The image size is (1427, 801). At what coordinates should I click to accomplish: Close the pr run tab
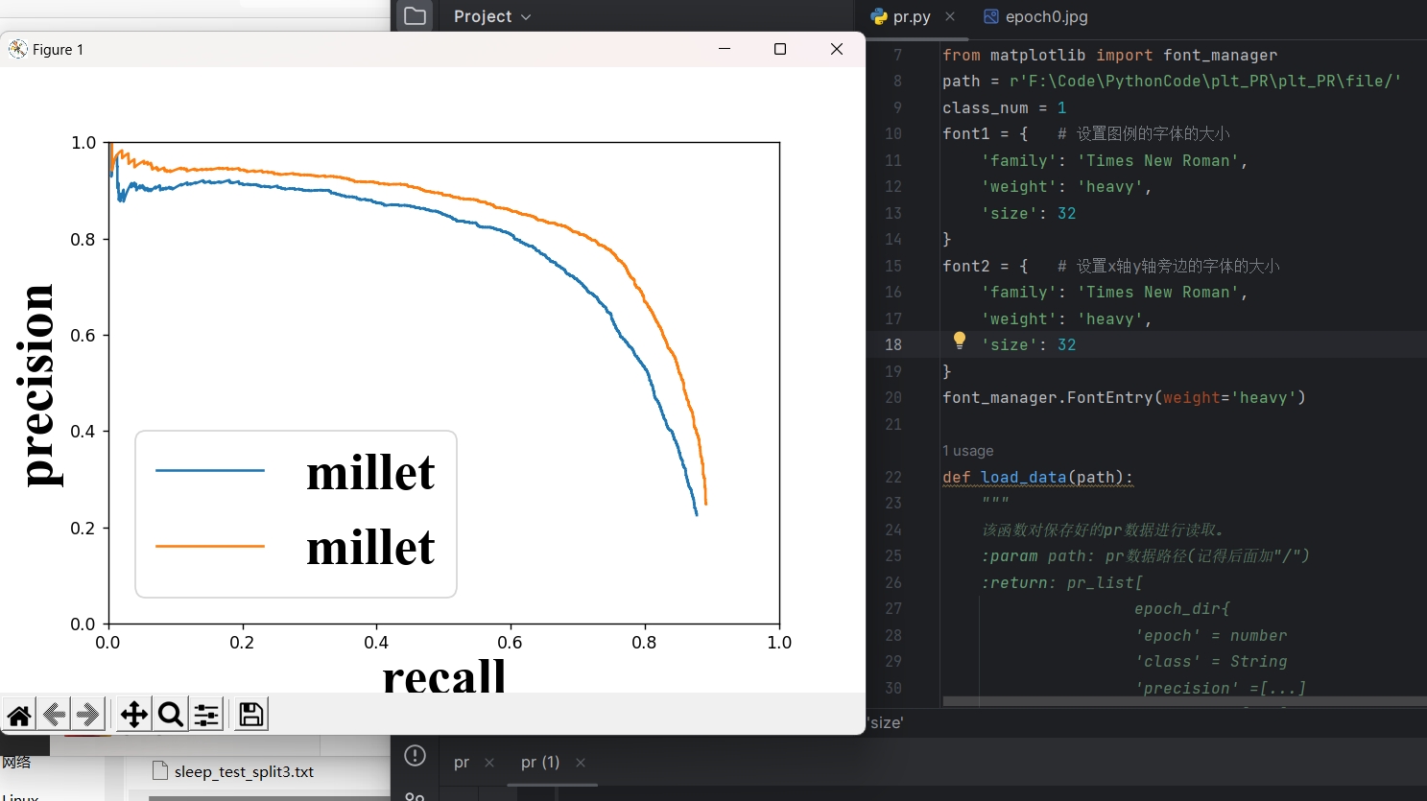coord(489,763)
